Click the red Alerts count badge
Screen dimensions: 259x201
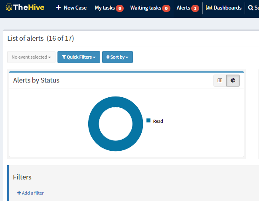point(195,8)
